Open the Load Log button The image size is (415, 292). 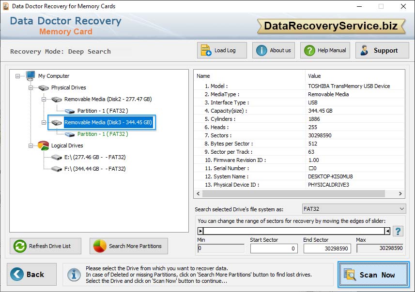pos(222,50)
